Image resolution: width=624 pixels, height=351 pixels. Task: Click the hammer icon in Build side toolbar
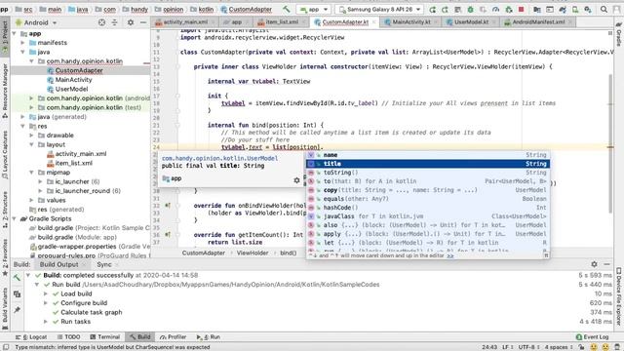(x=17, y=278)
